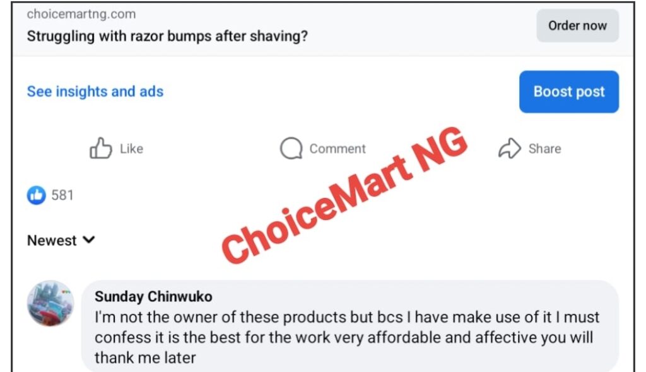
Task: Click Sunday Chinwuko's comment text
Action: 347,337
